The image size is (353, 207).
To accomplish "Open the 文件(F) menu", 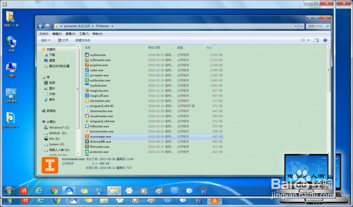I will pyautogui.click(x=44, y=34).
